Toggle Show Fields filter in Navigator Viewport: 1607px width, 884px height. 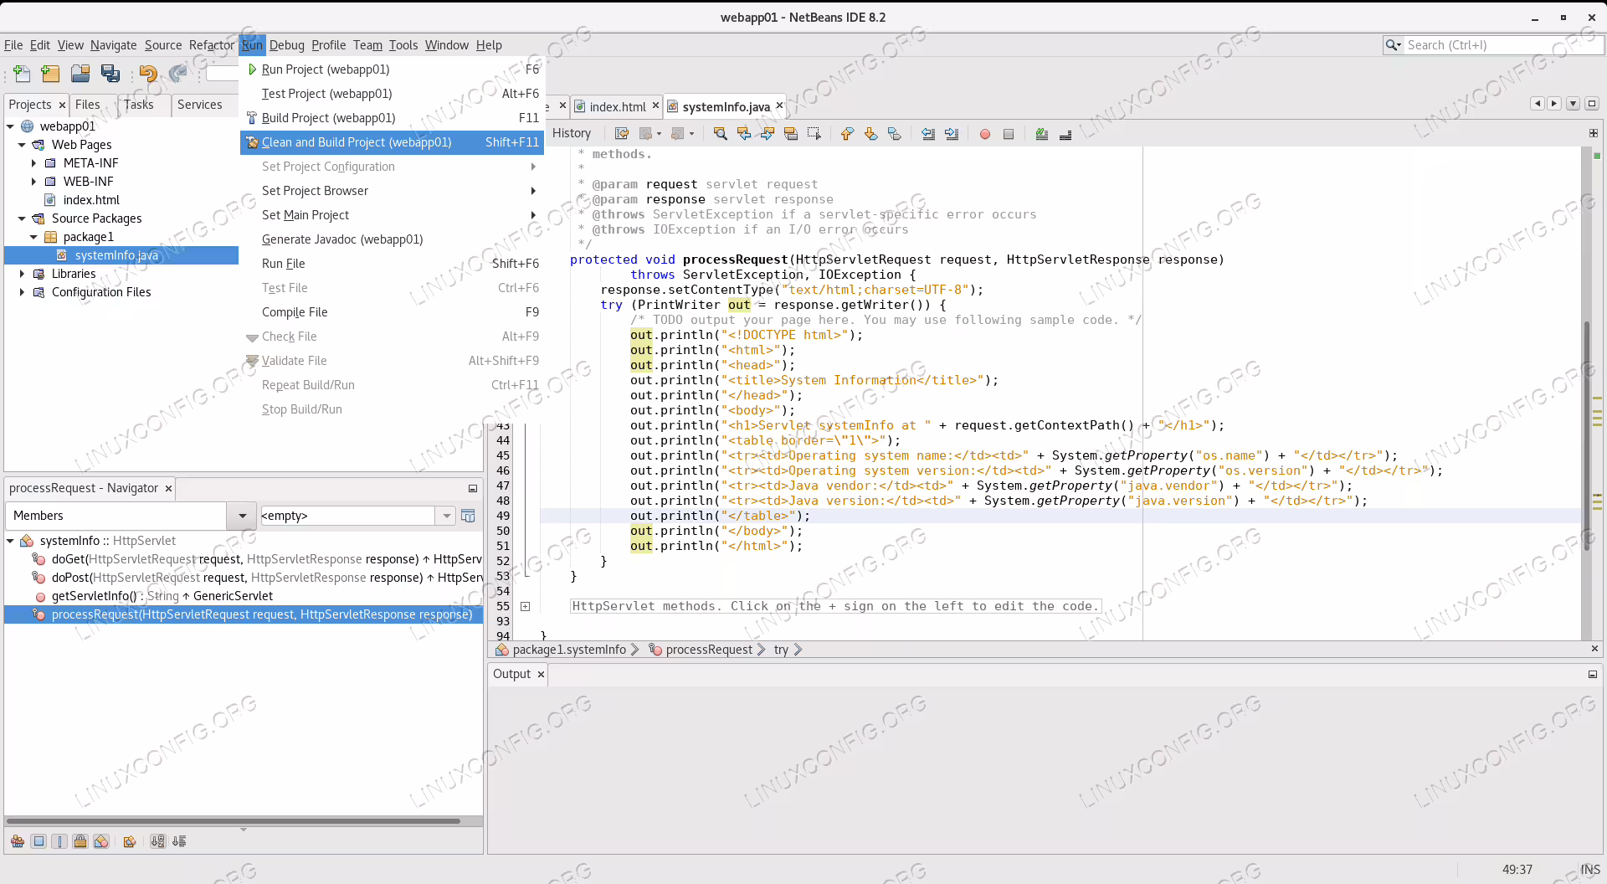point(39,841)
